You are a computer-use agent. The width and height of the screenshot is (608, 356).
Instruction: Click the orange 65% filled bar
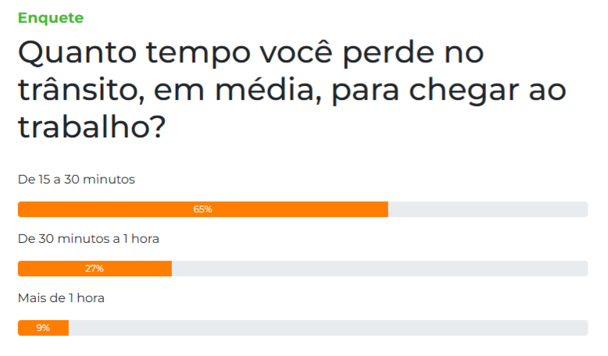pos(202,209)
